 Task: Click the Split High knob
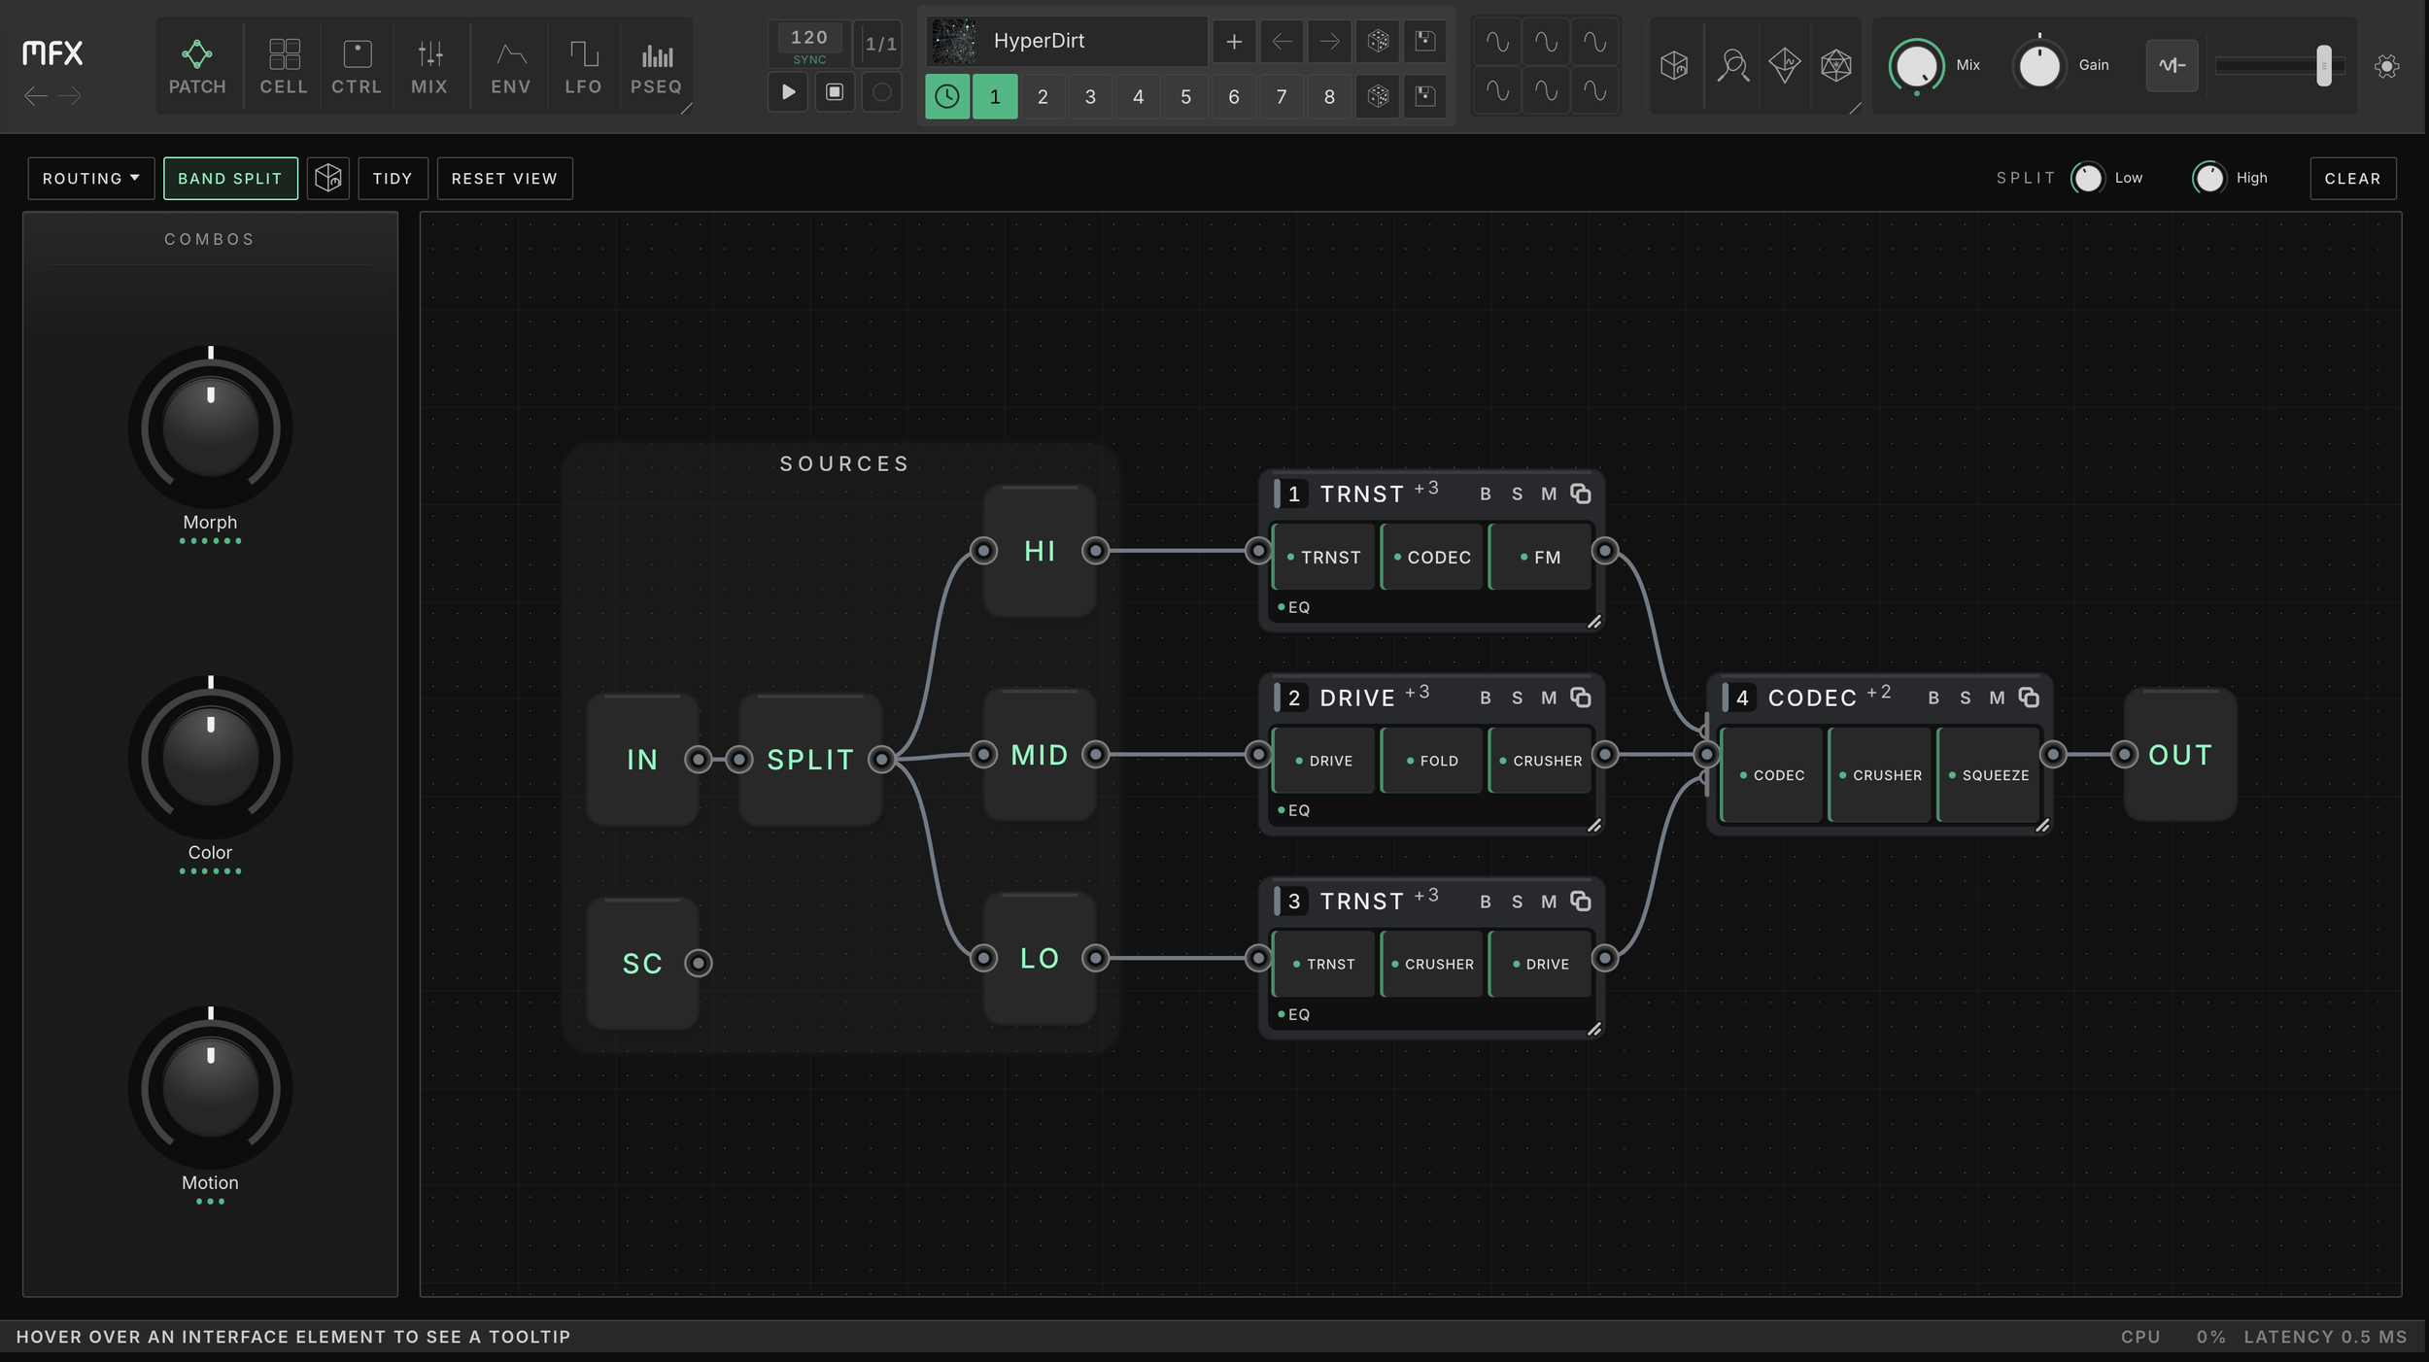click(2208, 178)
